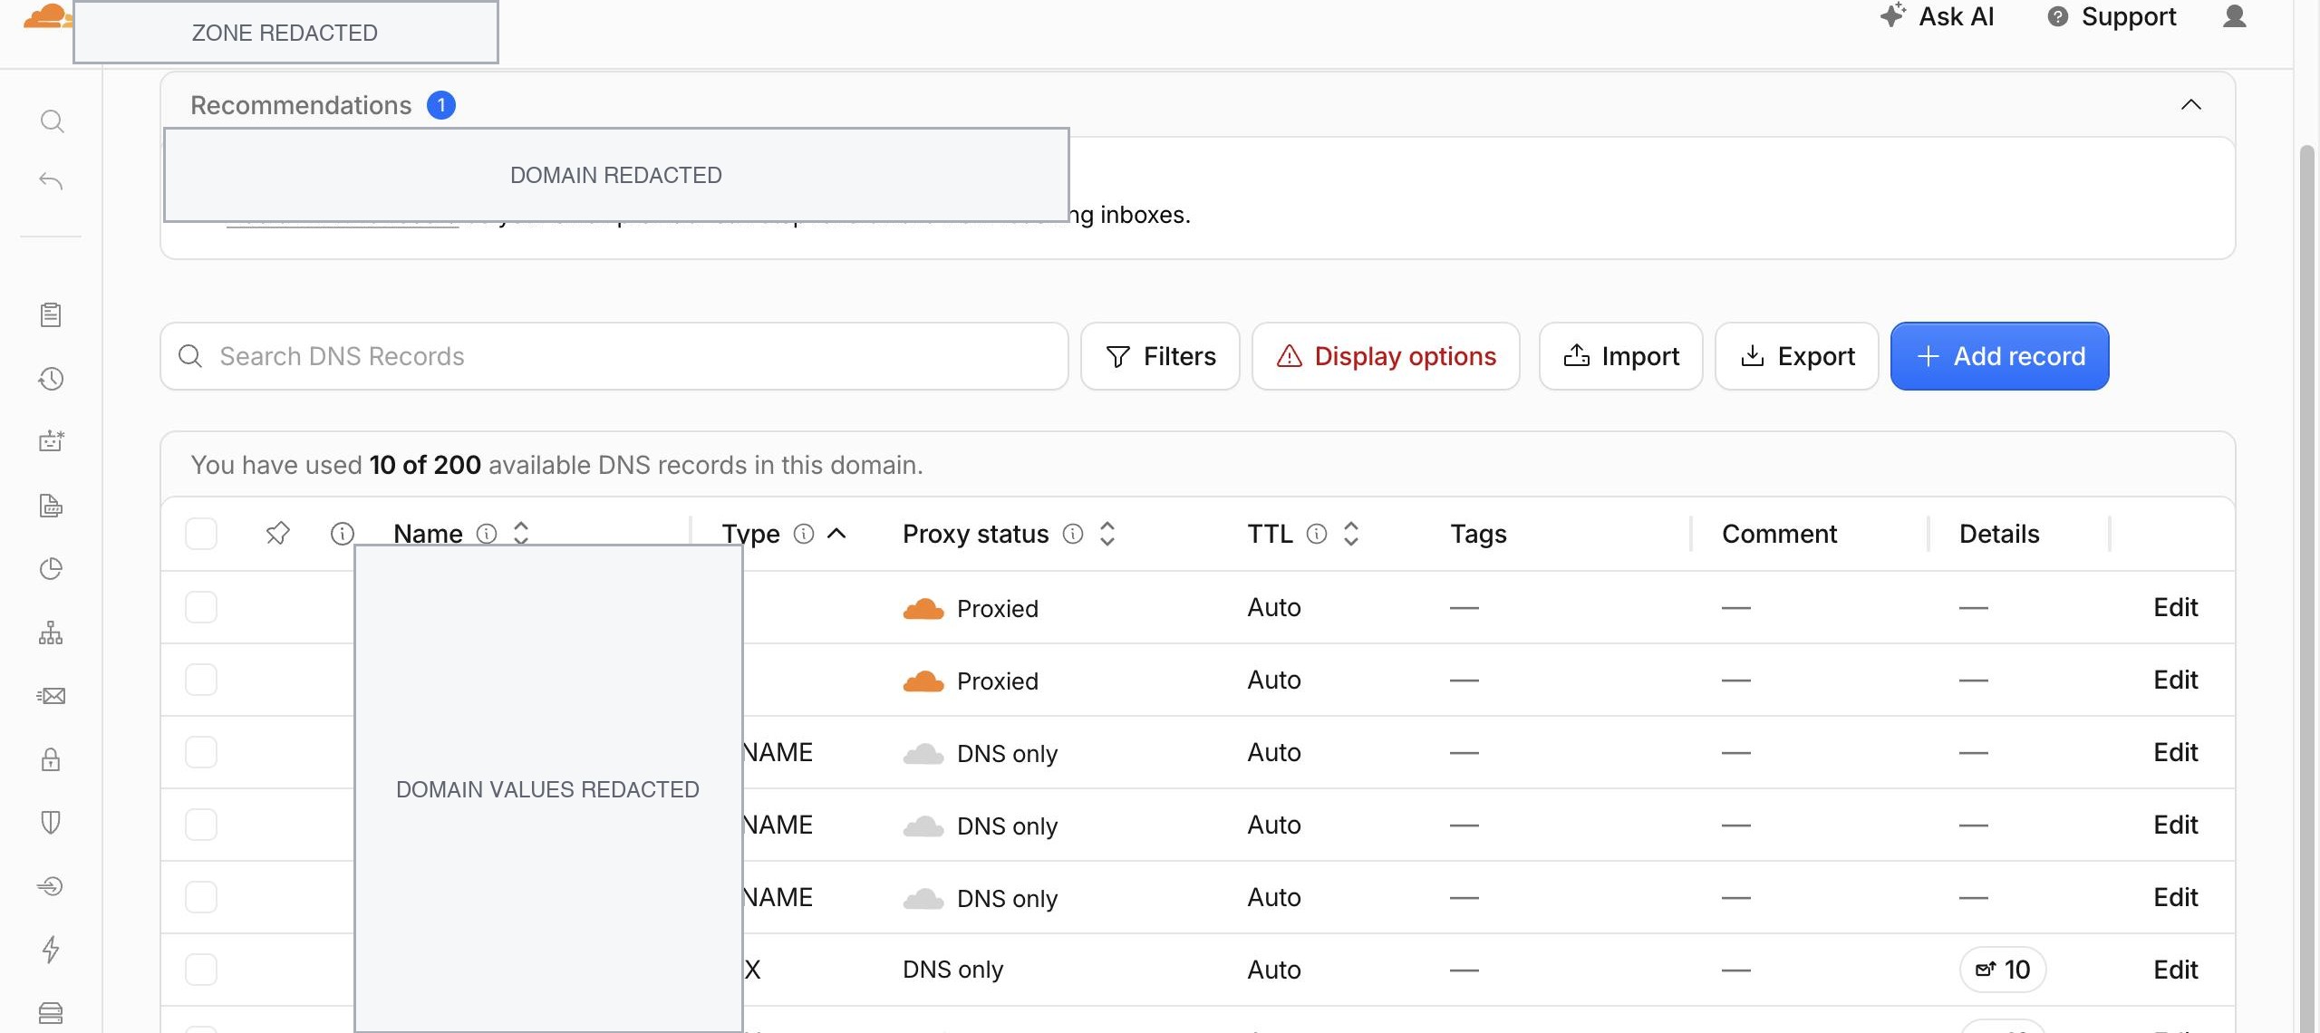Edit the second DNS only CNAME record
The height and width of the screenshot is (1033, 2320).
(2175, 825)
